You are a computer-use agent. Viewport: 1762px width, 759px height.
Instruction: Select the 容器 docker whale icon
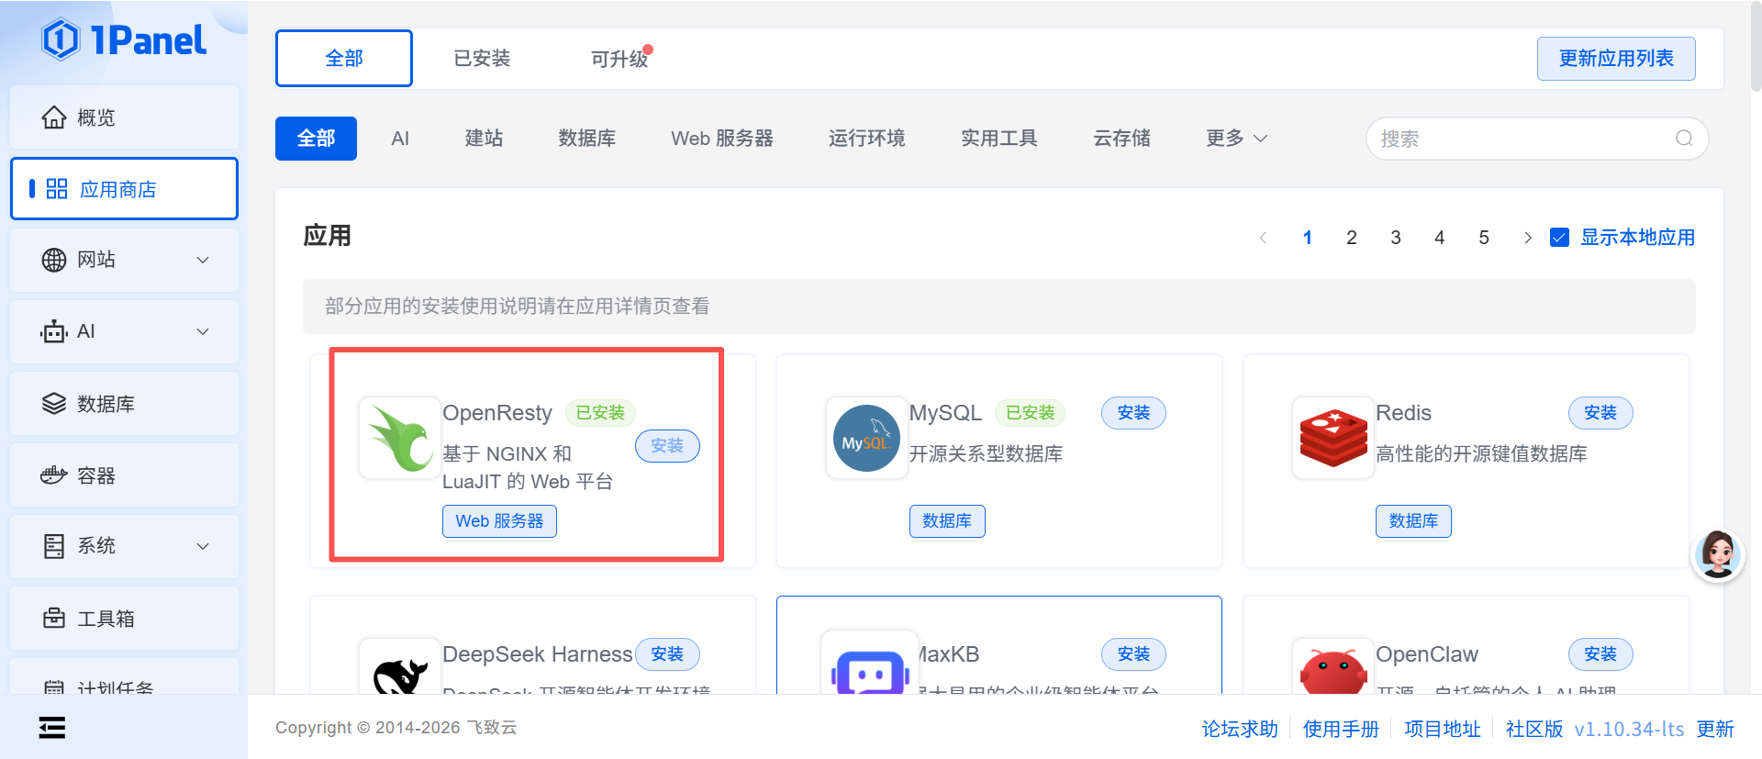(54, 475)
